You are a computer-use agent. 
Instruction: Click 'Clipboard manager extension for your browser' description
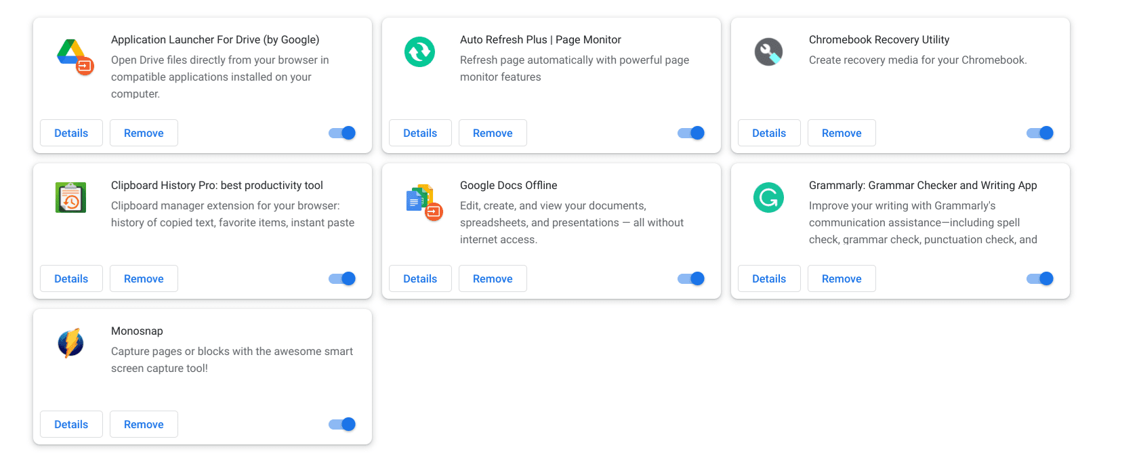pos(232,214)
